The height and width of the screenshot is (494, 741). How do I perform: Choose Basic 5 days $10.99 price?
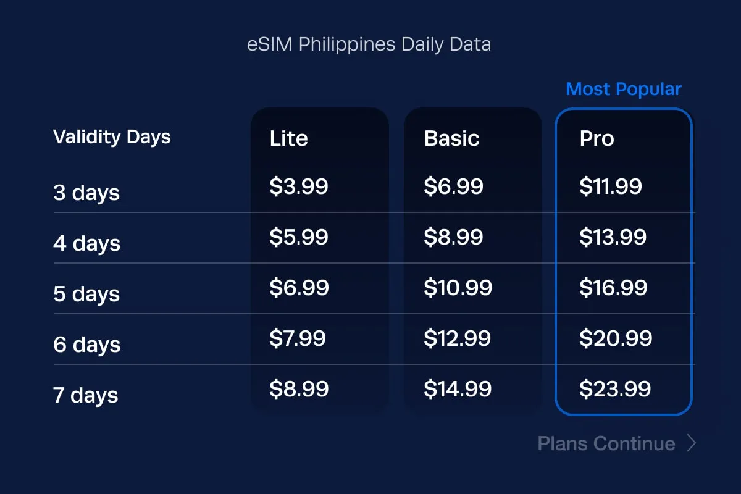(x=458, y=288)
